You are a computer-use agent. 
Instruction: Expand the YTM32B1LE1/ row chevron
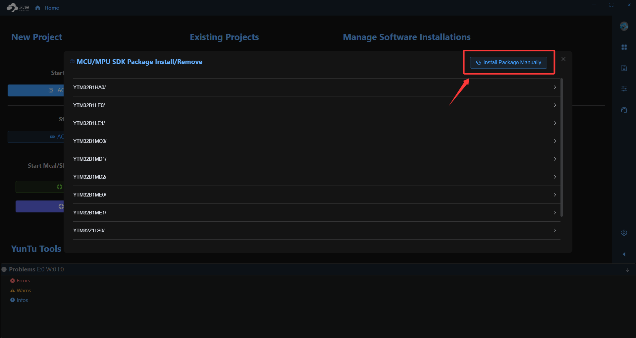pyautogui.click(x=555, y=123)
